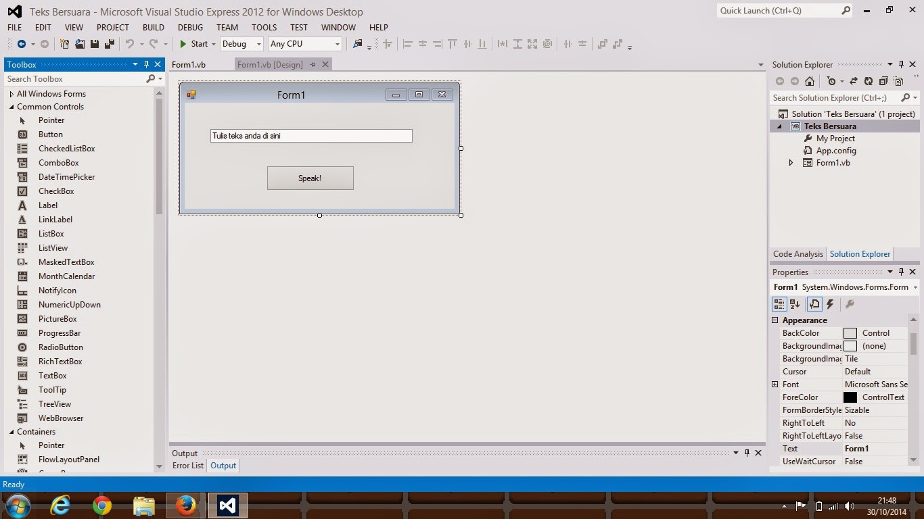The image size is (924, 519).
Task: Open the Code Analysis tab
Action: click(x=798, y=254)
